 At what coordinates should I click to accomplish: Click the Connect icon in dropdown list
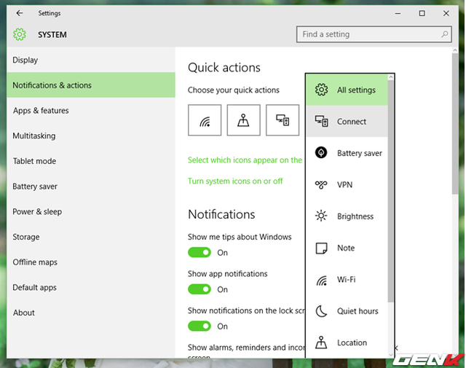pyautogui.click(x=321, y=122)
